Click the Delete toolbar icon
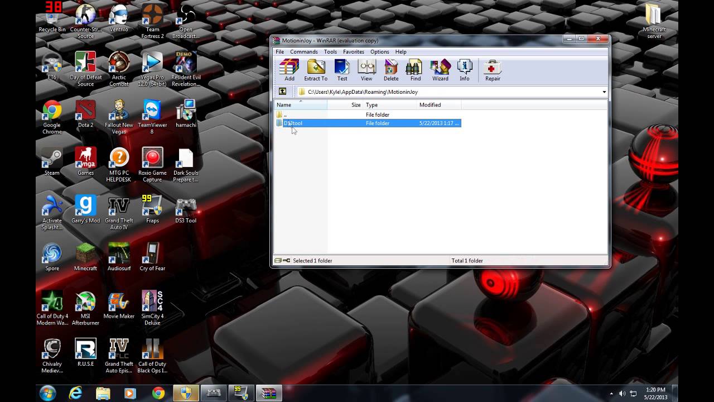Viewport: 714px width, 402px height. [x=391, y=70]
